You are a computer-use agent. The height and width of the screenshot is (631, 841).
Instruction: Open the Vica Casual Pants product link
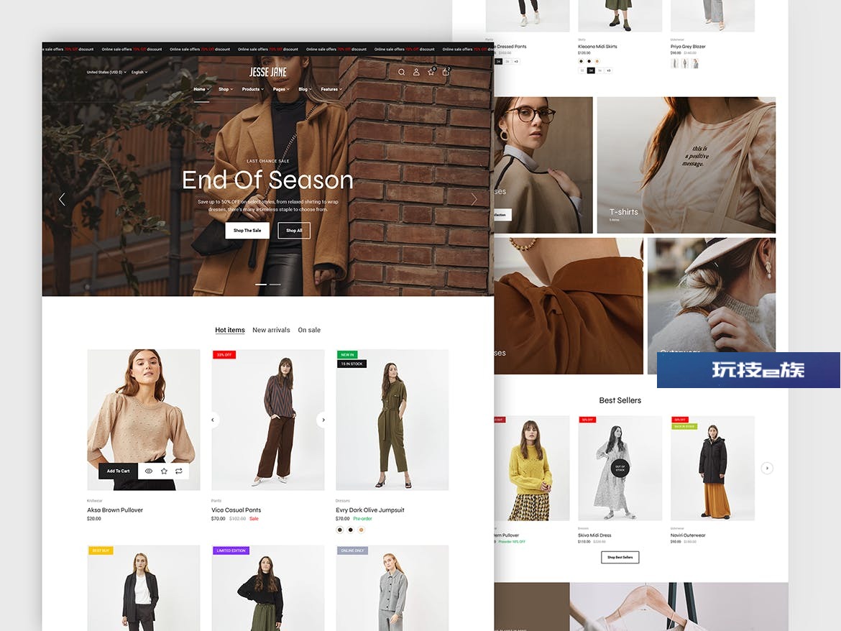tap(236, 510)
